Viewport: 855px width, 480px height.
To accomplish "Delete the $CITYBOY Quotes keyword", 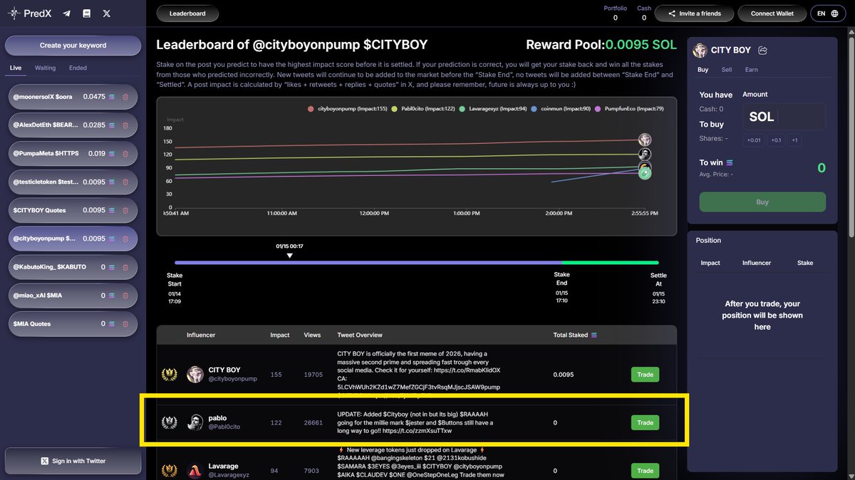I will (x=125, y=210).
